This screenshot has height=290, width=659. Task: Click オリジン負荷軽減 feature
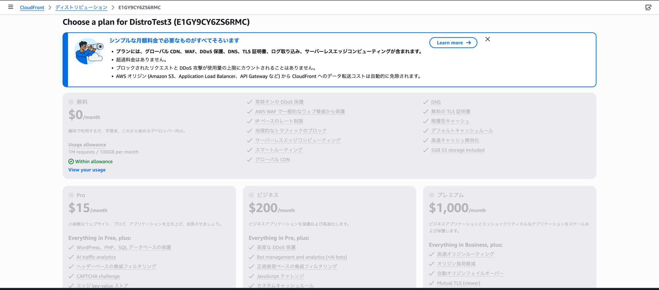(456, 264)
